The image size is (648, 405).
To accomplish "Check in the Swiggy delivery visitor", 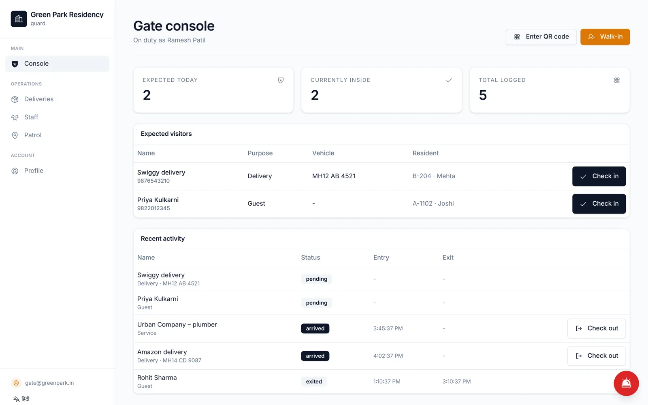I will pos(599,176).
